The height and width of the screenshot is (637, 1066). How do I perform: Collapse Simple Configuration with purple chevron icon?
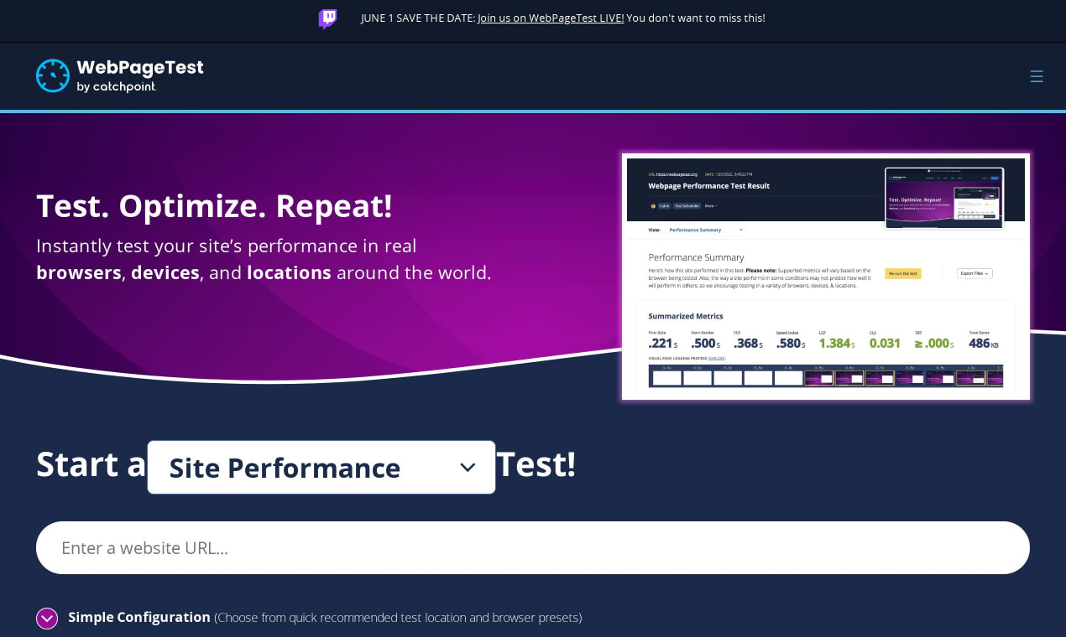click(x=47, y=619)
